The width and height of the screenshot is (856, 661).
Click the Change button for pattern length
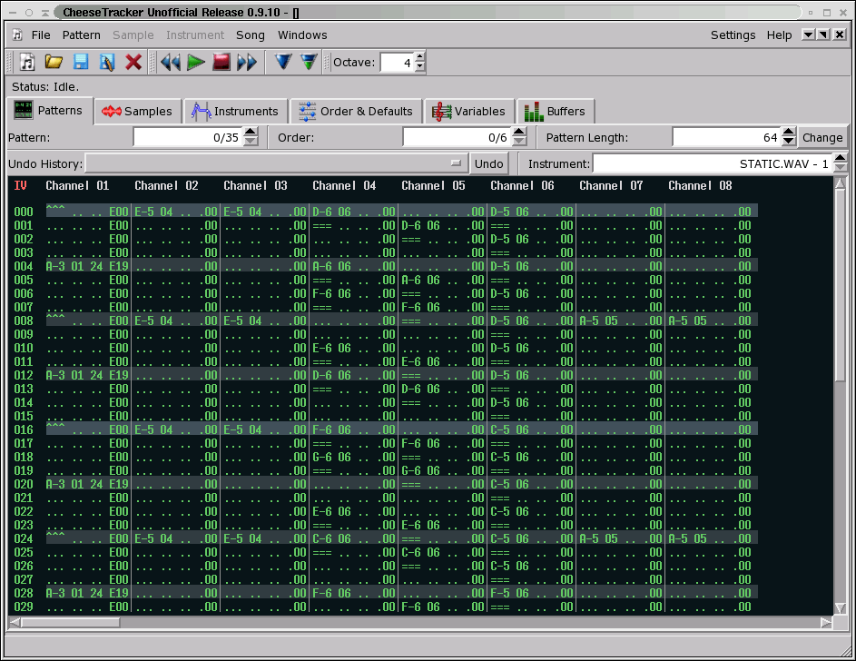coord(822,138)
